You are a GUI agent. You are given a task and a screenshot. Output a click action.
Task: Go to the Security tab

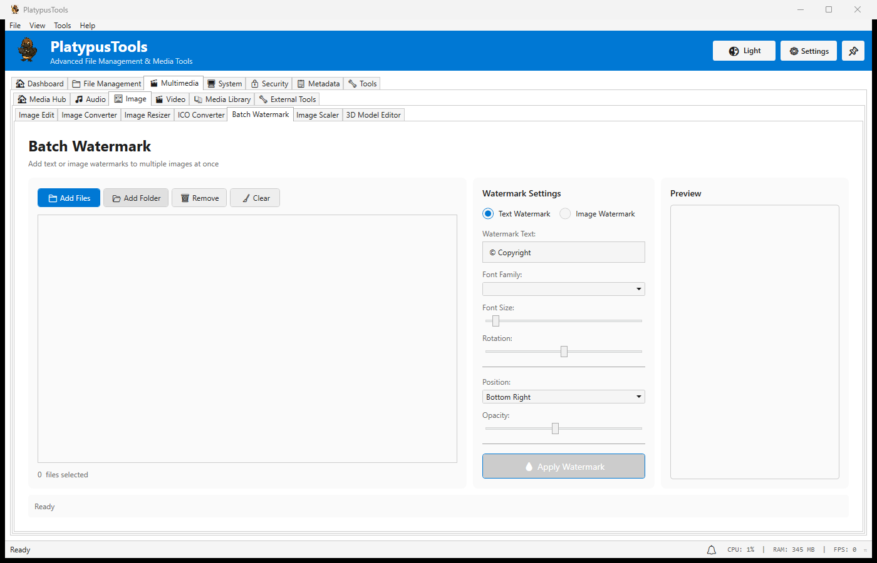(269, 84)
